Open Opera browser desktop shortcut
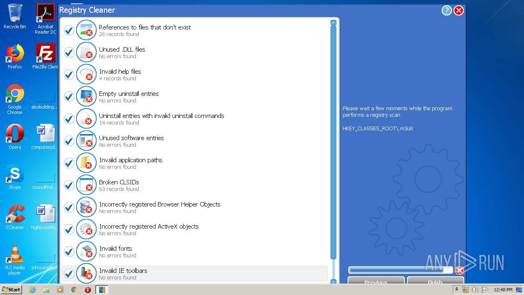This screenshot has height=295, width=524. point(15,137)
